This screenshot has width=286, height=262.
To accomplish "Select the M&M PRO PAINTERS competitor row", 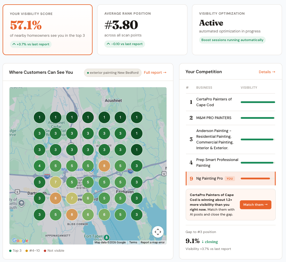I will [230, 118].
